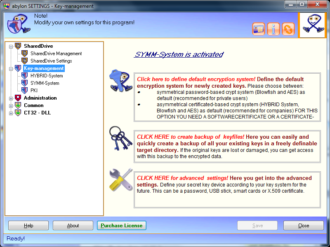This screenshot has width=330, height=247.
Task: Click the CT32 - DLL shield icon
Action: click(18, 112)
